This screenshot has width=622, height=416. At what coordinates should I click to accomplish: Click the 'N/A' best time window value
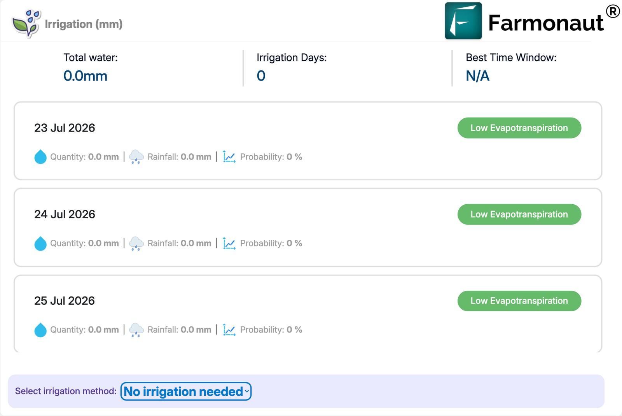tap(477, 76)
